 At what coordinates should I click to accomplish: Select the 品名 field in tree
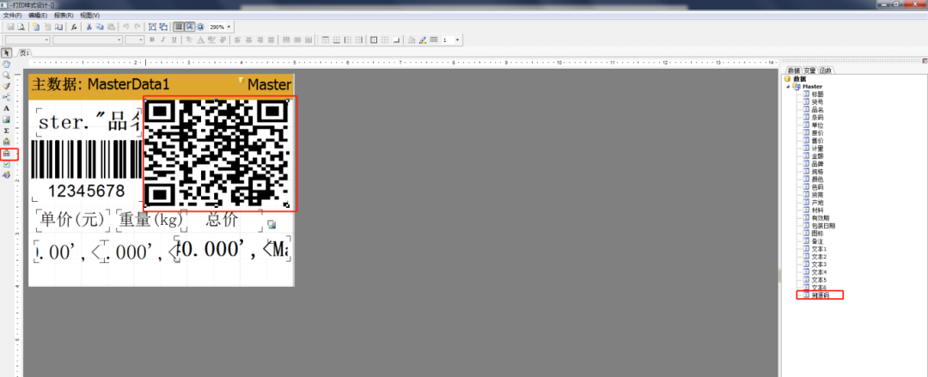(x=817, y=109)
